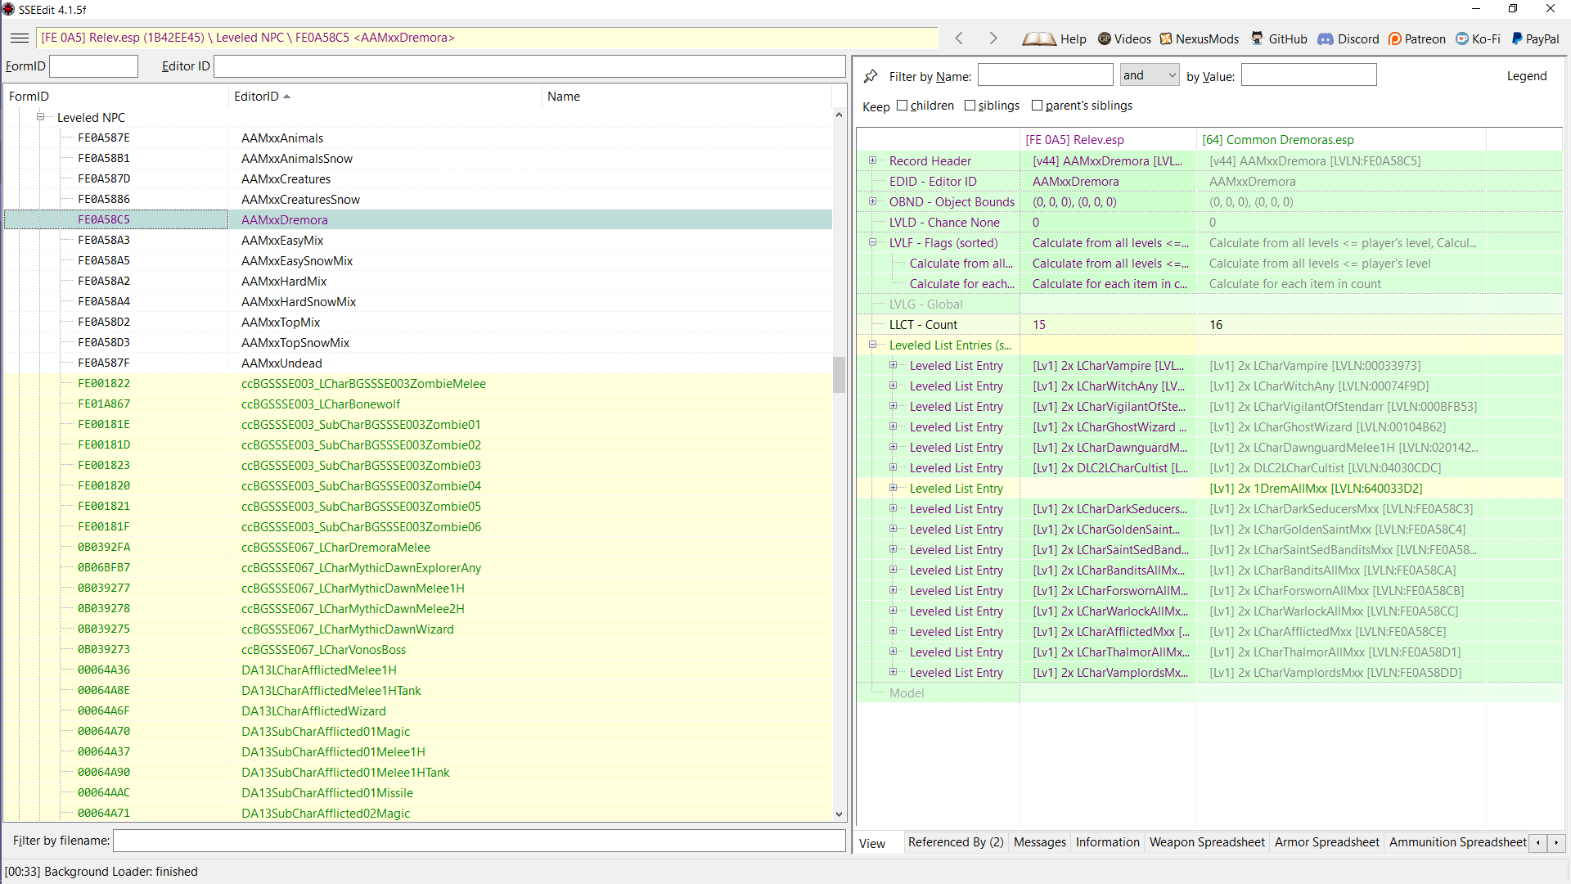Screen dimensions: 1571x884
Task: Focus the by Value filter field
Action: pos(1308,75)
